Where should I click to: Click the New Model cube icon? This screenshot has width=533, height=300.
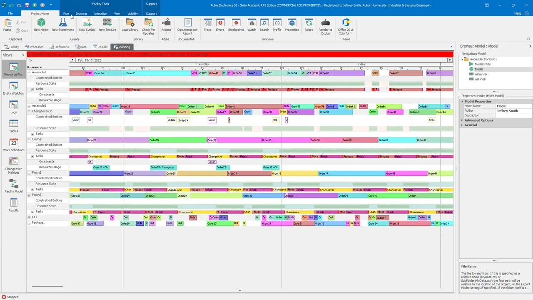click(x=41, y=22)
